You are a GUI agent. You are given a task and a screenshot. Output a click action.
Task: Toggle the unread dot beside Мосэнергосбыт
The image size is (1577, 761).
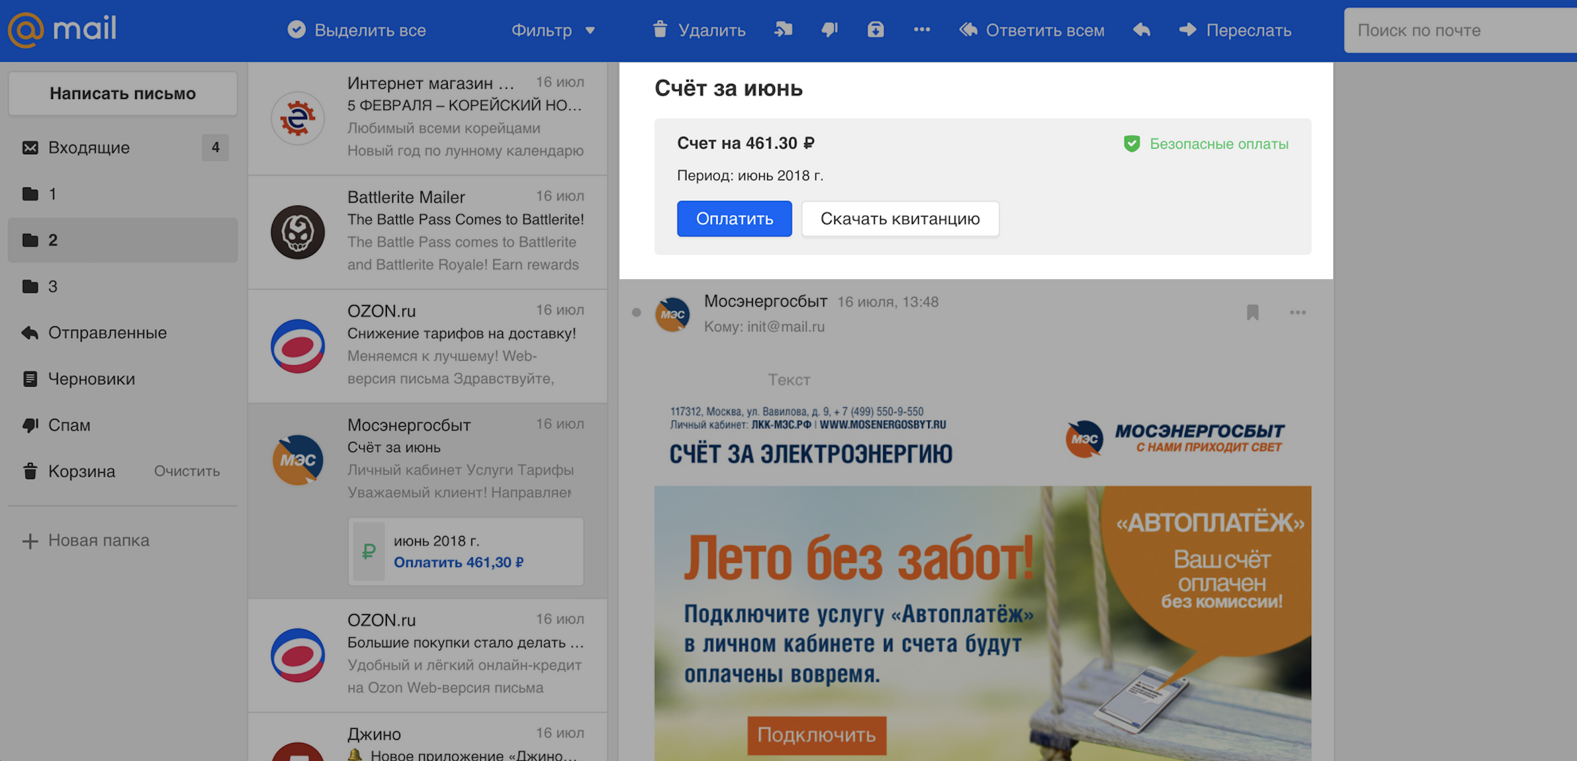pyautogui.click(x=636, y=312)
